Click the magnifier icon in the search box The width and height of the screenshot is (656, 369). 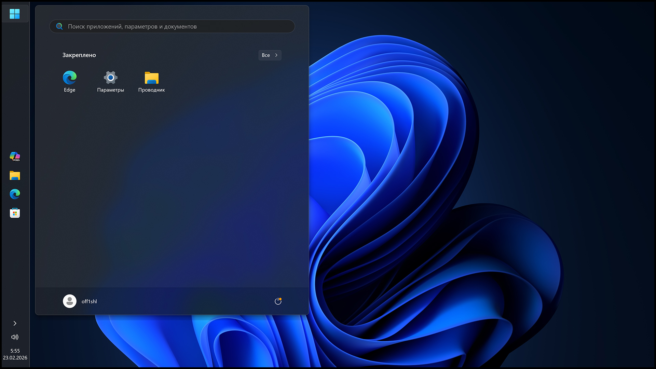tap(59, 26)
